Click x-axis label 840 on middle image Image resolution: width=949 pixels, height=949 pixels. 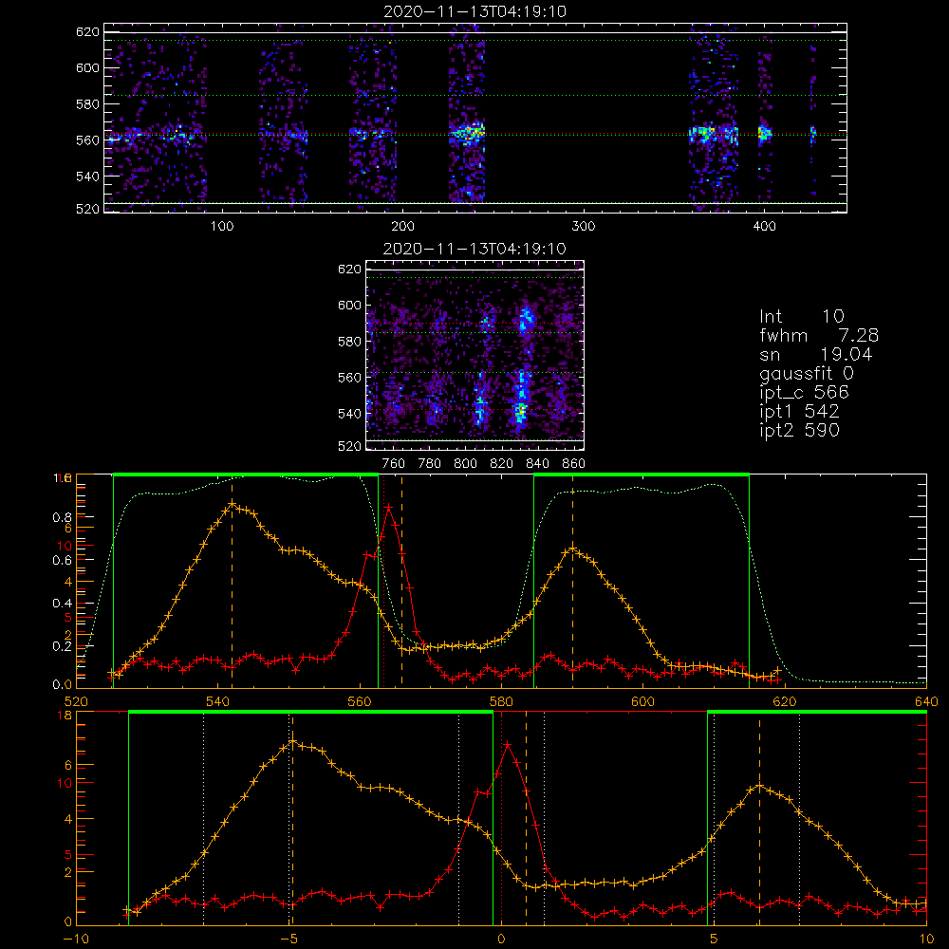coord(537,464)
